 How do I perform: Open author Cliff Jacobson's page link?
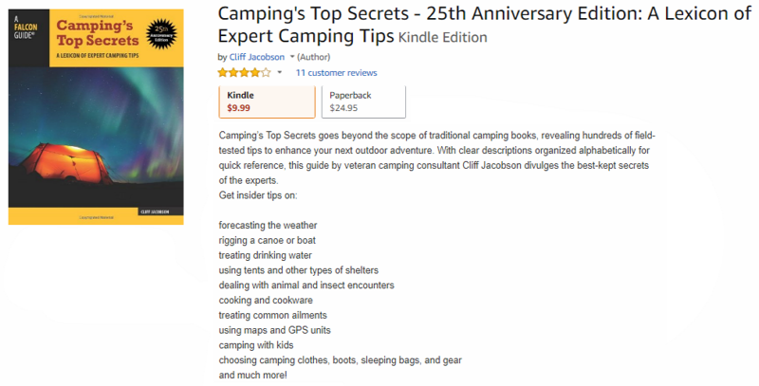pos(256,57)
